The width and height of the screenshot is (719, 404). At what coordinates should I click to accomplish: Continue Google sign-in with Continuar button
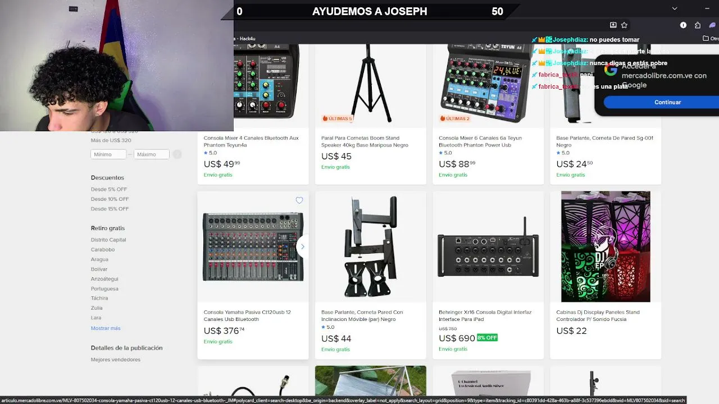coord(667,102)
